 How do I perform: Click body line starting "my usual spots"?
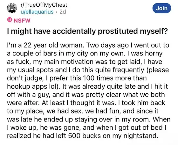[88, 70]
